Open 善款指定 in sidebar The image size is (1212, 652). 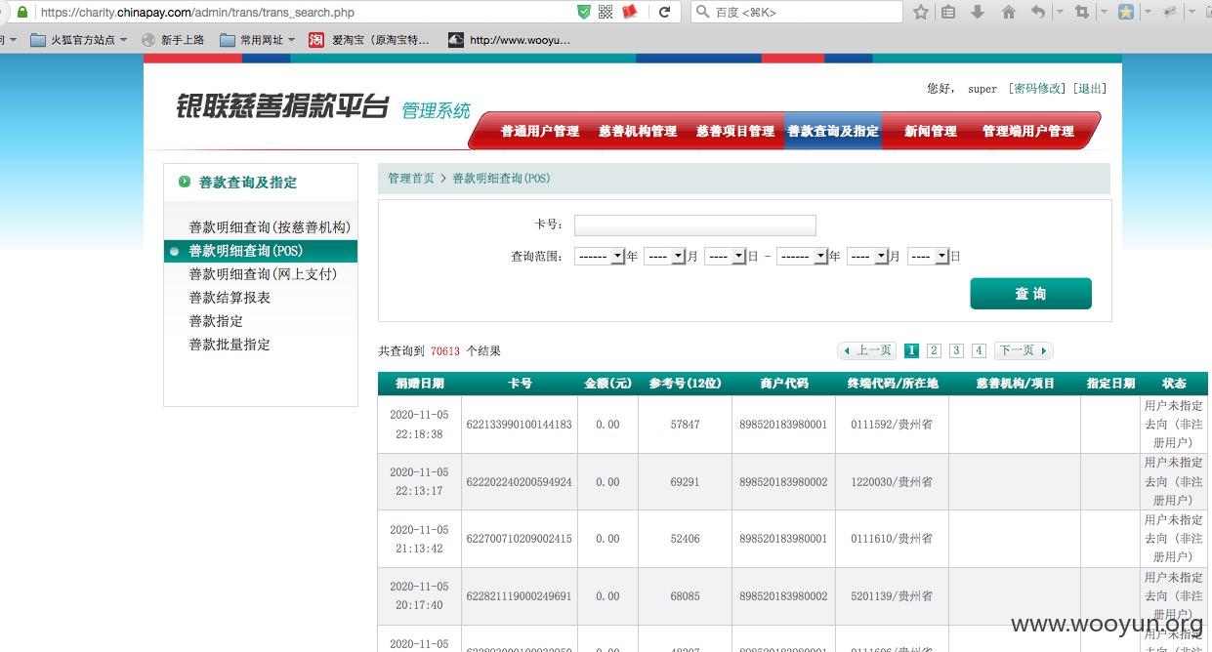pos(216,321)
